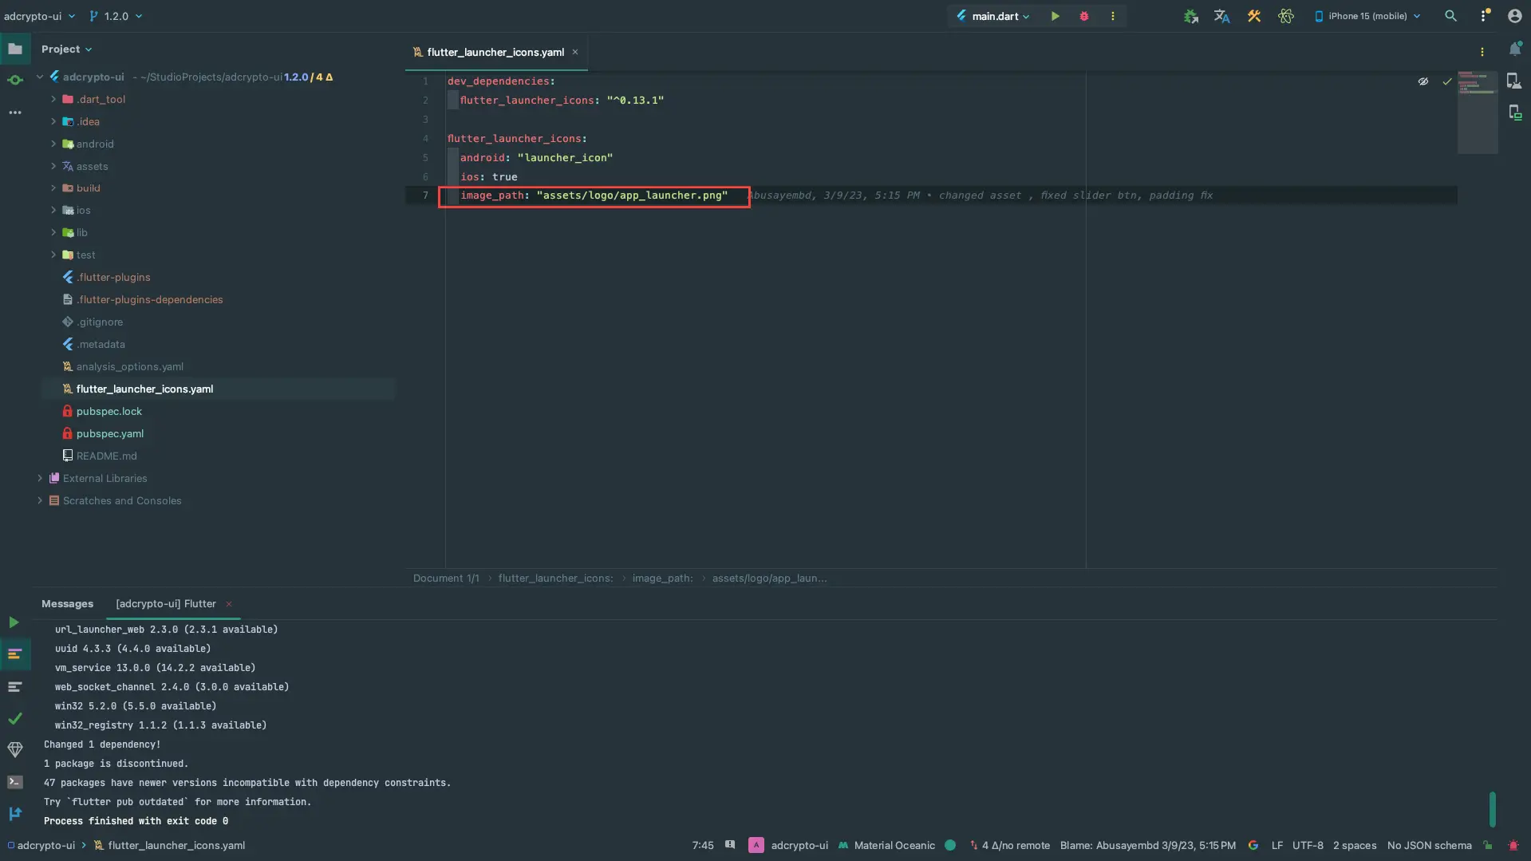Viewport: 1531px width, 861px height.
Task: Open Device Manager icon on right sidebar
Action: click(x=1513, y=81)
